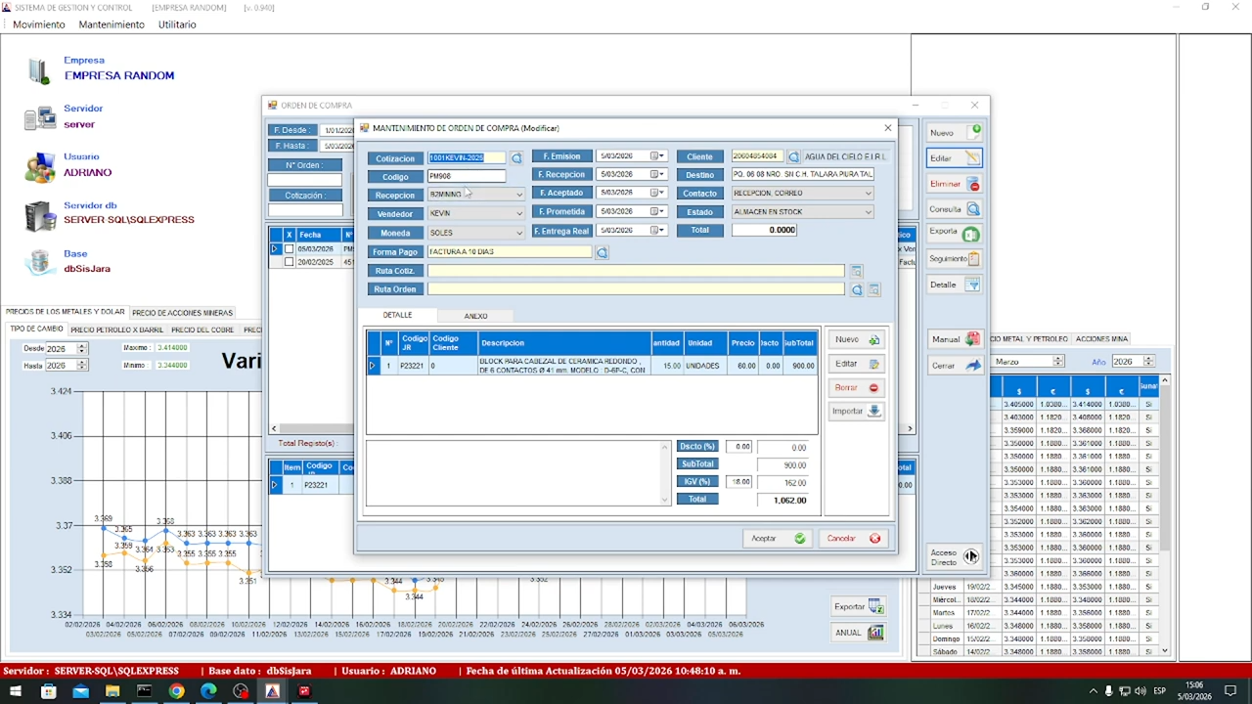Open F. Aceptado date picker
The height and width of the screenshot is (704, 1252).
point(658,194)
